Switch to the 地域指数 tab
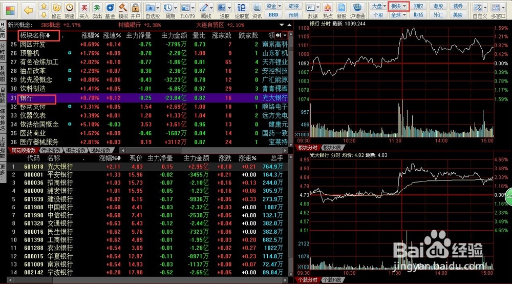 pyautogui.click(x=101, y=150)
